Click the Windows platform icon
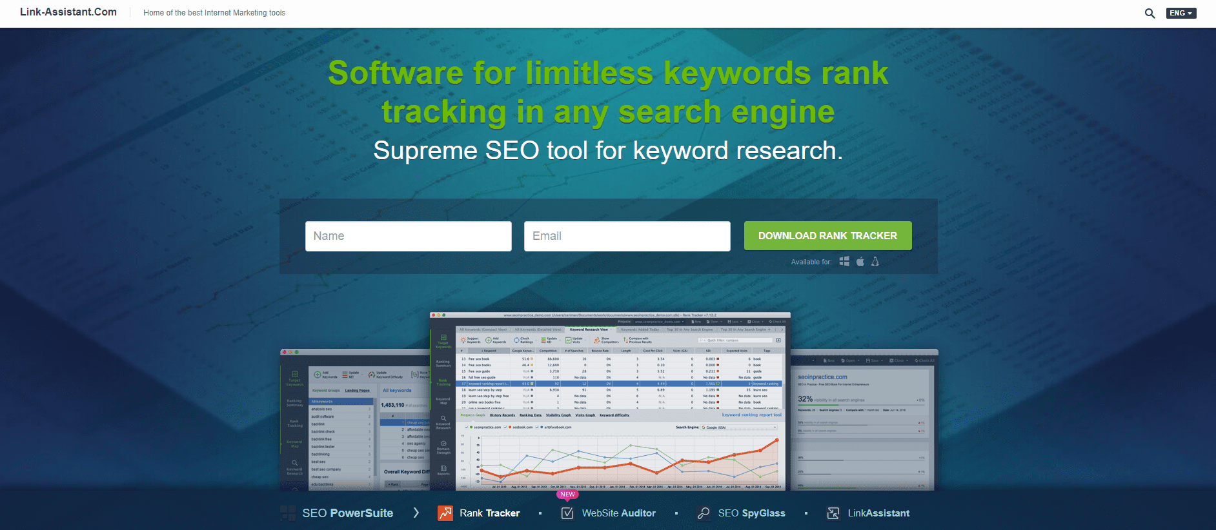Screen dimensions: 1216x530 (844, 261)
